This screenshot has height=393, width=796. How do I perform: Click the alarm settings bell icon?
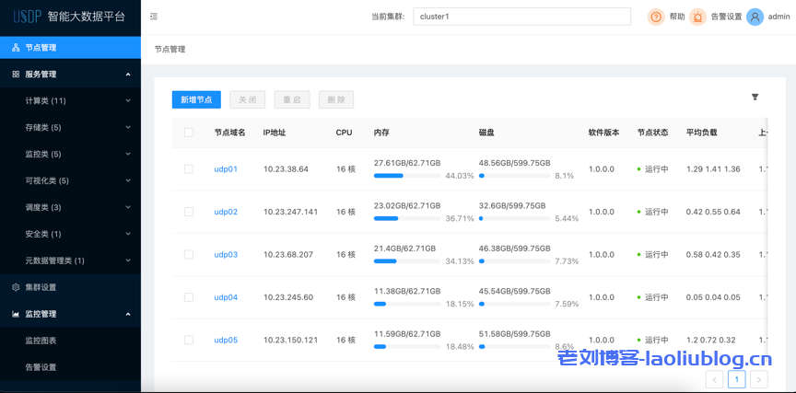[x=697, y=17]
